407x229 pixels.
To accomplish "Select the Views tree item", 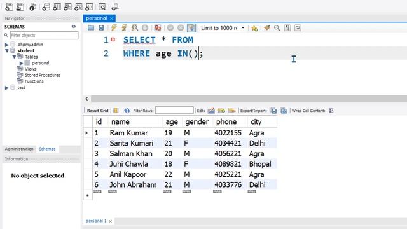I will tap(31, 69).
